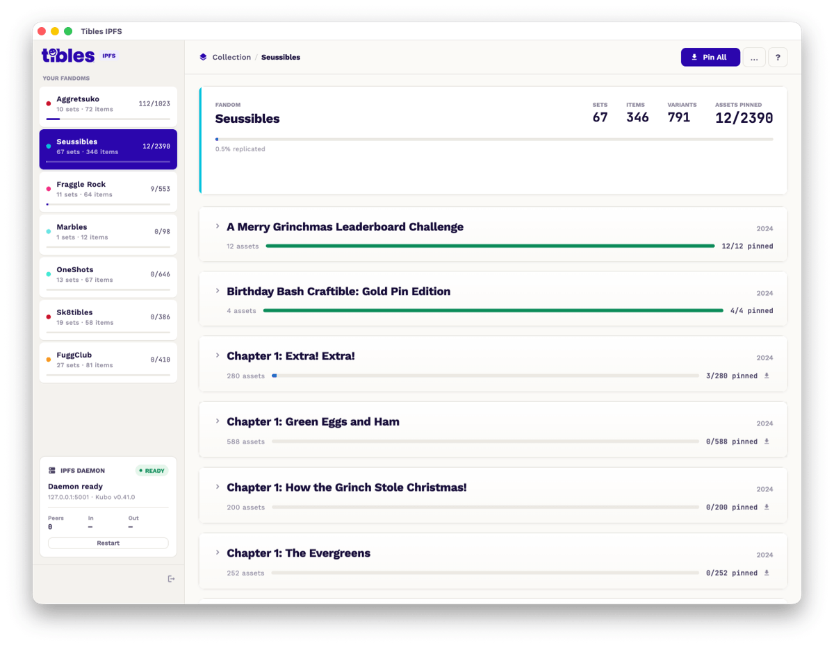Click the '0.5% replicated' label
This screenshot has height=647, width=834.
240,149
